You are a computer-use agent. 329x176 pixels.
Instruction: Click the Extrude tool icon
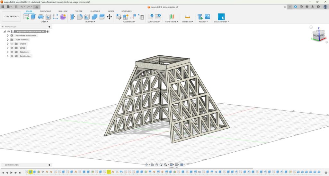pyautogui.click(x=33, y=17)
